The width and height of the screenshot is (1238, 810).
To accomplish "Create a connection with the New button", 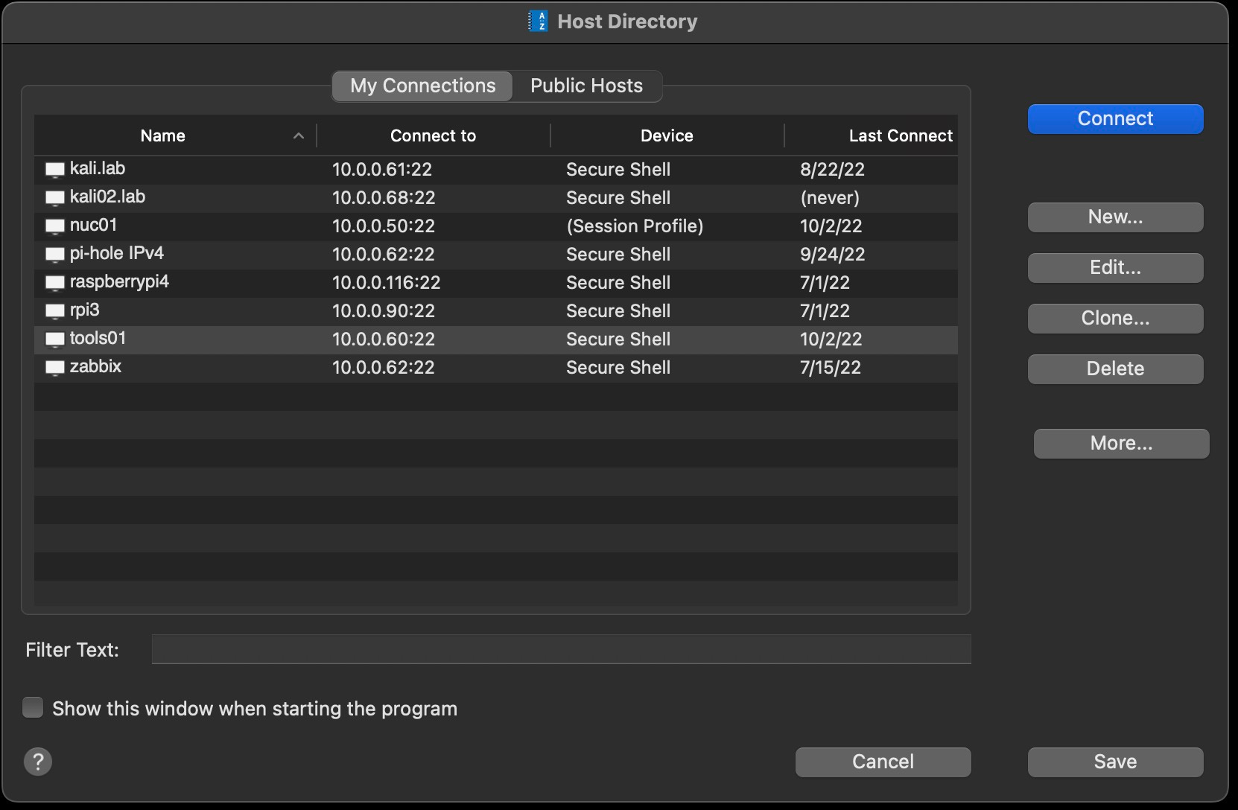I will click(x=1114, y=217).
